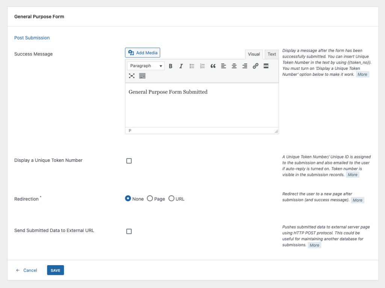
Task: Align the text center
Action: tap(234, 66)
